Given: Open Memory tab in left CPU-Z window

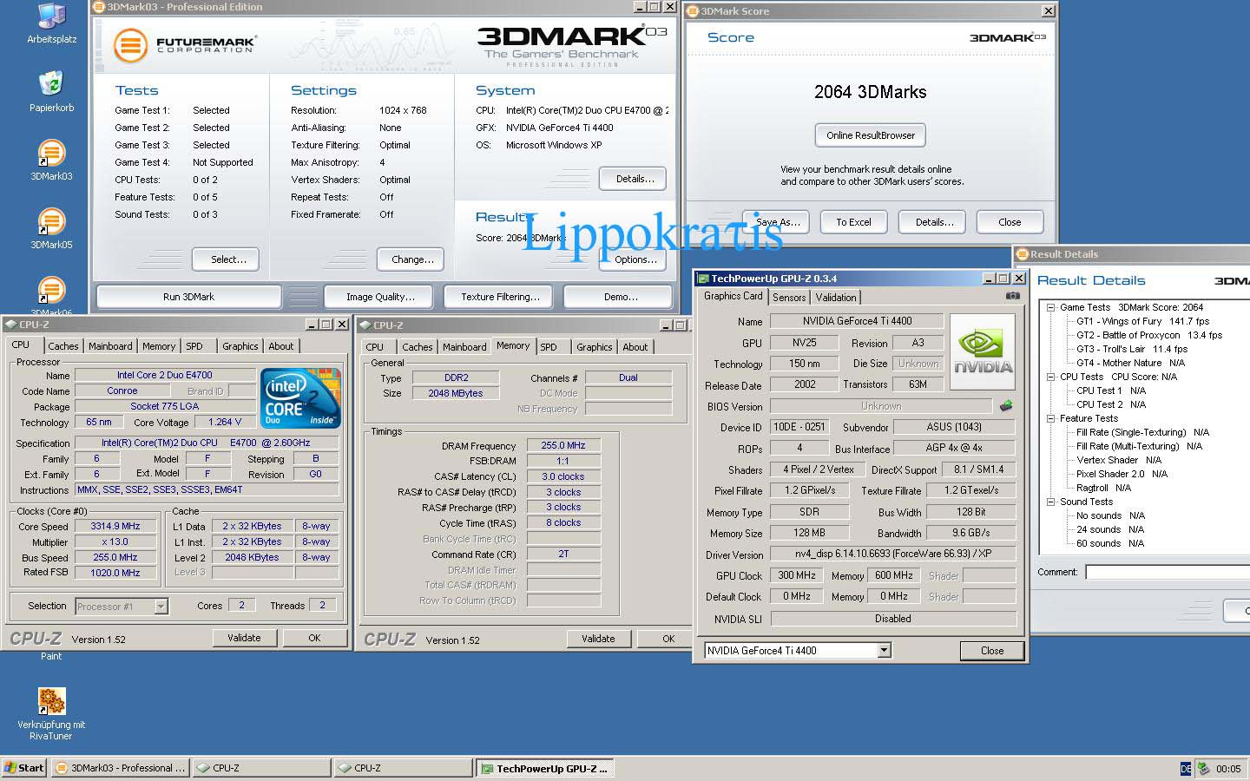Looking at the screenshot, I should (159, 346).
